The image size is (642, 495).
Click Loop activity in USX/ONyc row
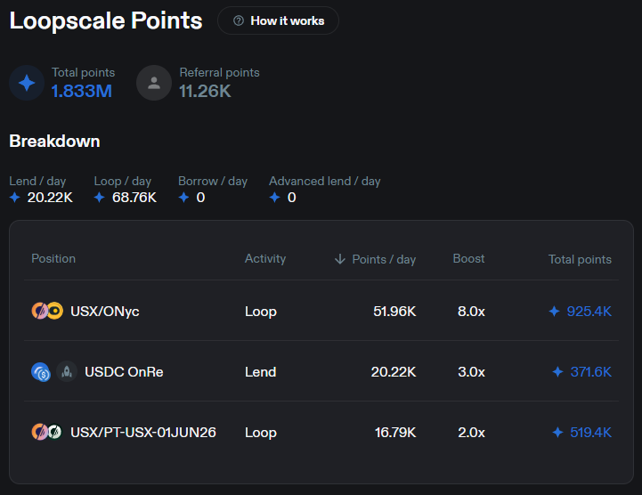coord(261,312)
